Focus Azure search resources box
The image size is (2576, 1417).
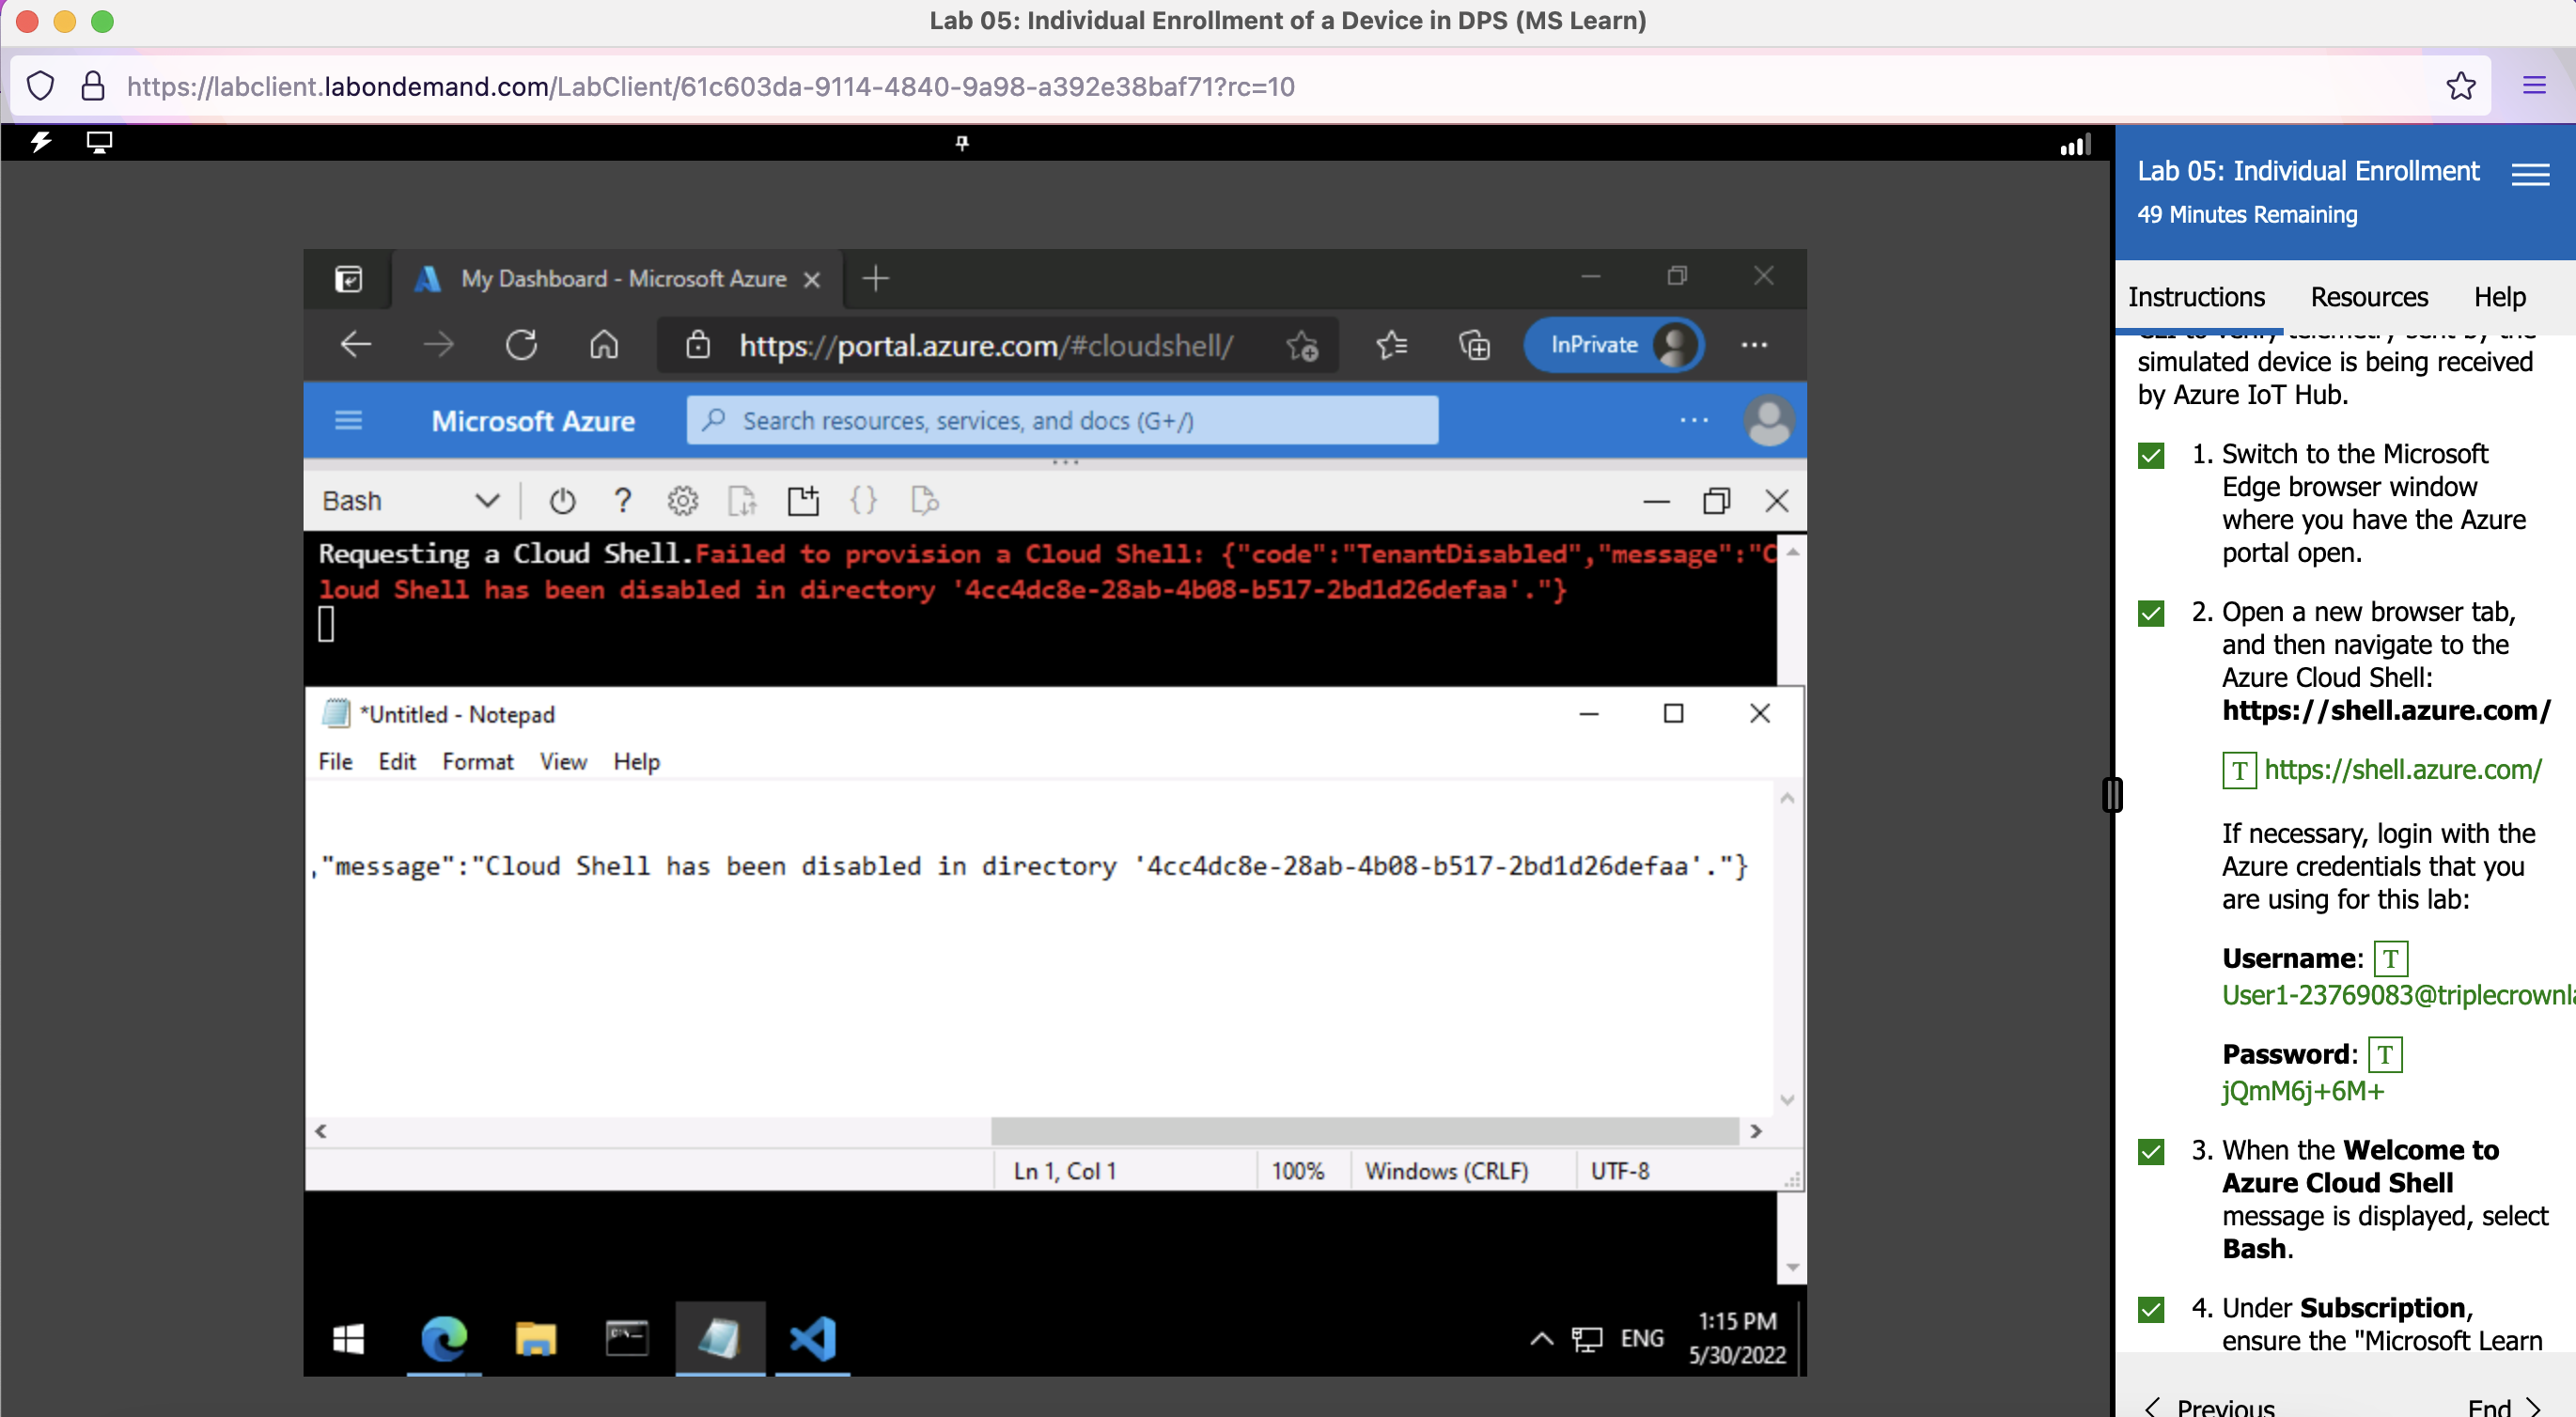pos(1062,420)
